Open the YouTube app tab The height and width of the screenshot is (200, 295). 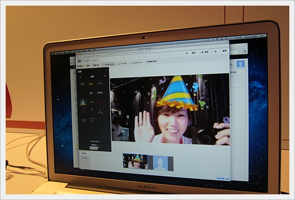(x=122, y=64)
